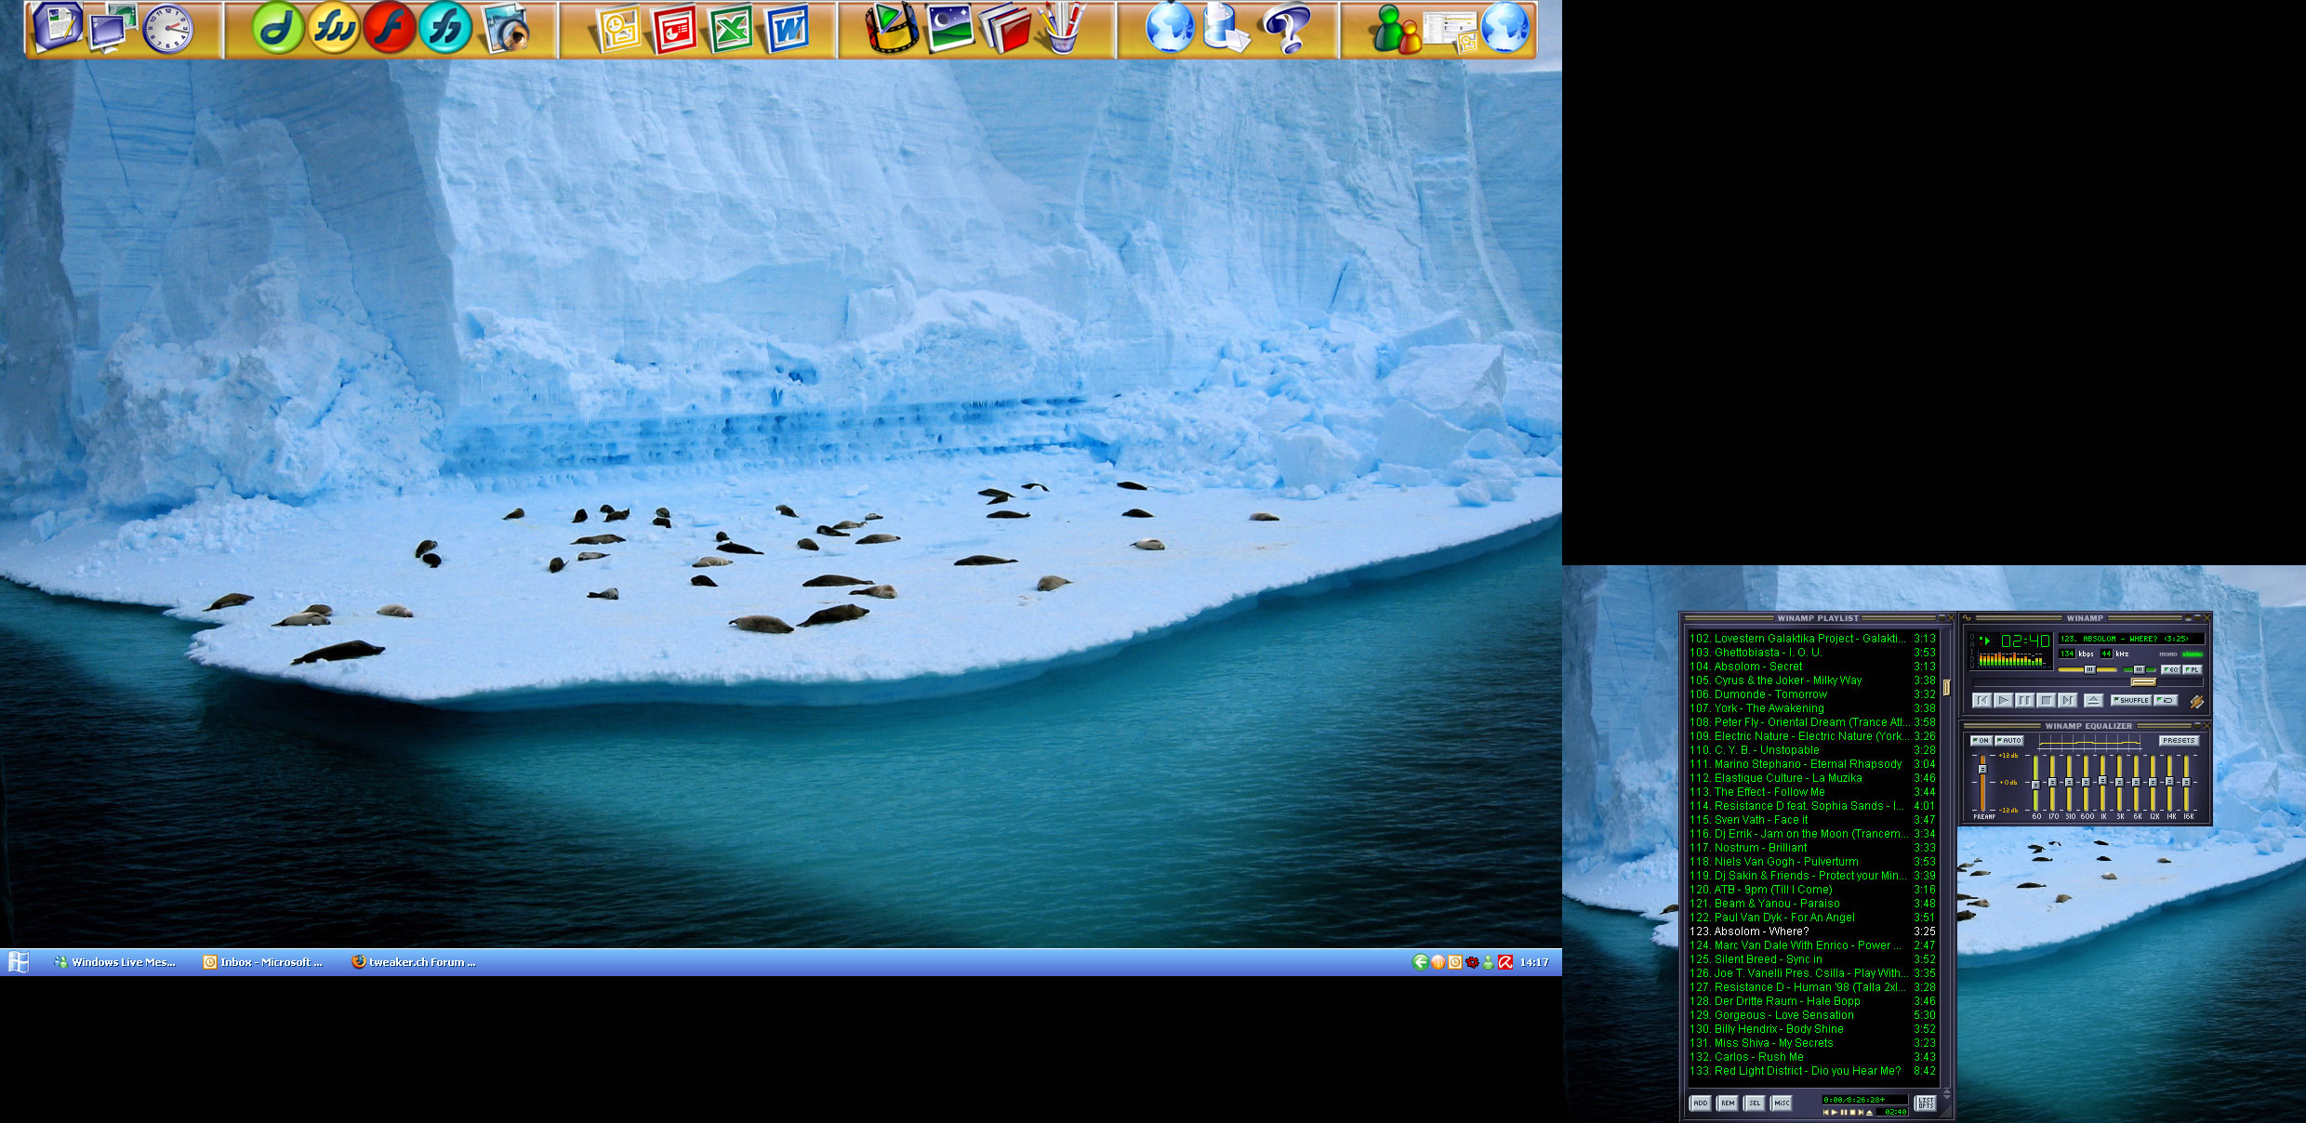Toggle the equalizer ON button
The height and width of the screenshot is (1123, 2306).
(1981, 741)
